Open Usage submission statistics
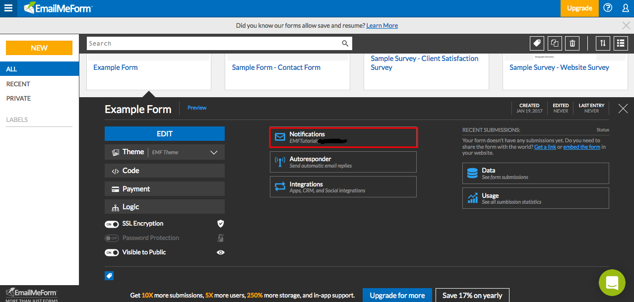Viewport: 634px width, 302px height. [536, 198]
